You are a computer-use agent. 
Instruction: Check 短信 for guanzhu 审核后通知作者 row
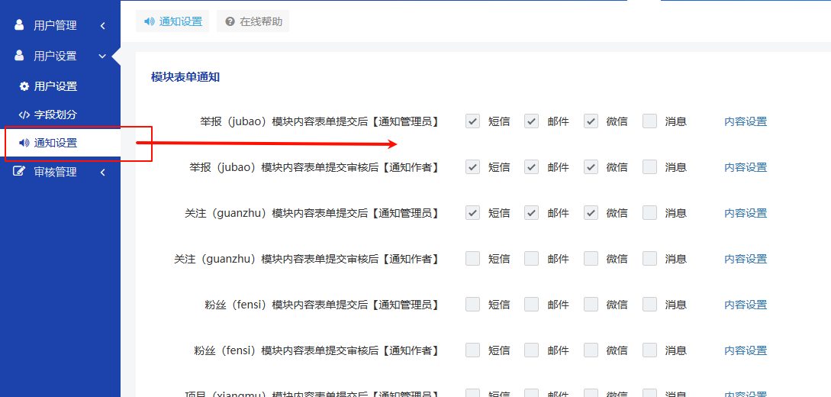pyautogui.click(x=473, y=259)
